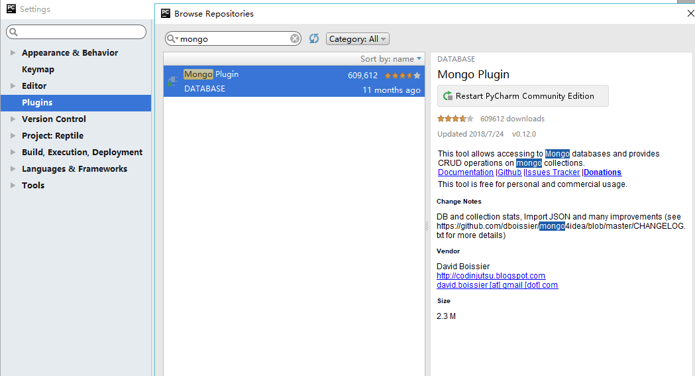Expand Project: Reptile settings
The height and width of the screenshot is (376, 695).
pos(13,135)
